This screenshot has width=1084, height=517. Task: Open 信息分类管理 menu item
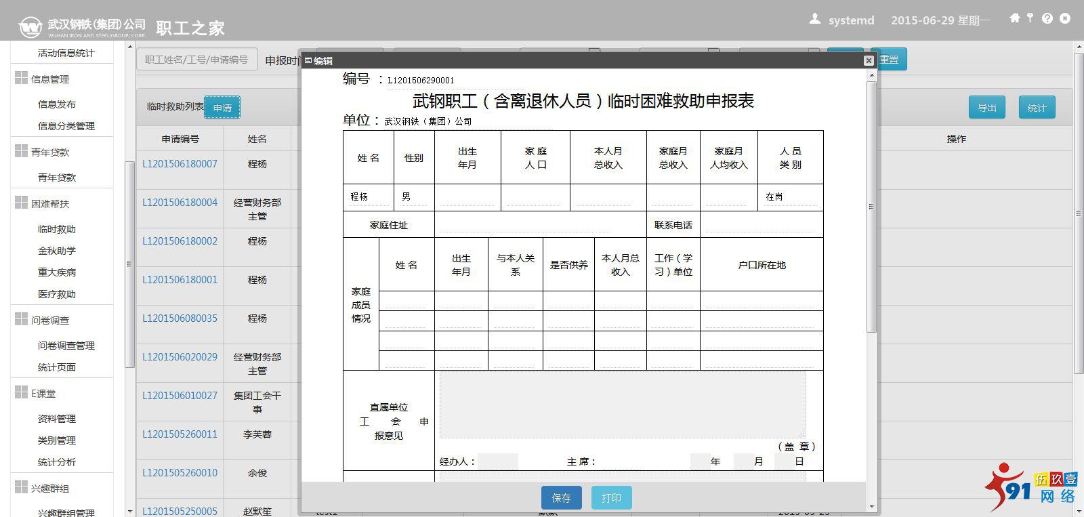point(66,126)
